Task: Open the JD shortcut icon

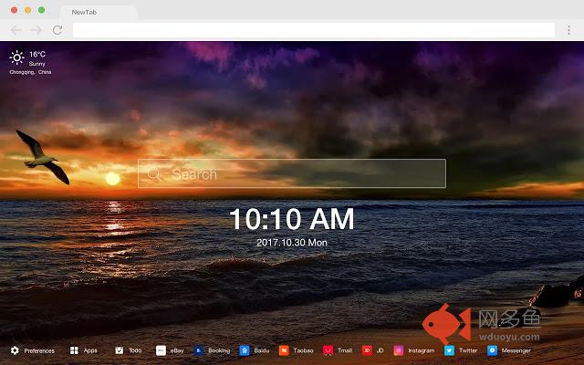Action: coord(367,350)
